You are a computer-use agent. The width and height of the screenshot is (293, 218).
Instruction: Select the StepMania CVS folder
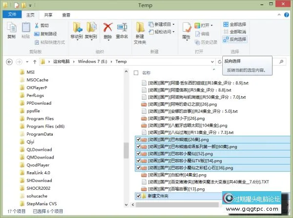42,204
